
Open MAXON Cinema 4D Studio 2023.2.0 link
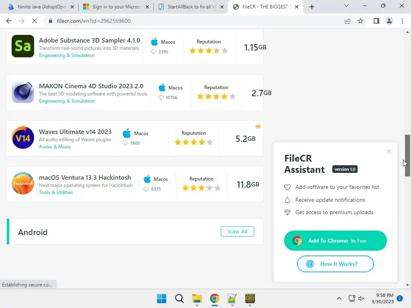pyautogui.click(x=91, y=86)
